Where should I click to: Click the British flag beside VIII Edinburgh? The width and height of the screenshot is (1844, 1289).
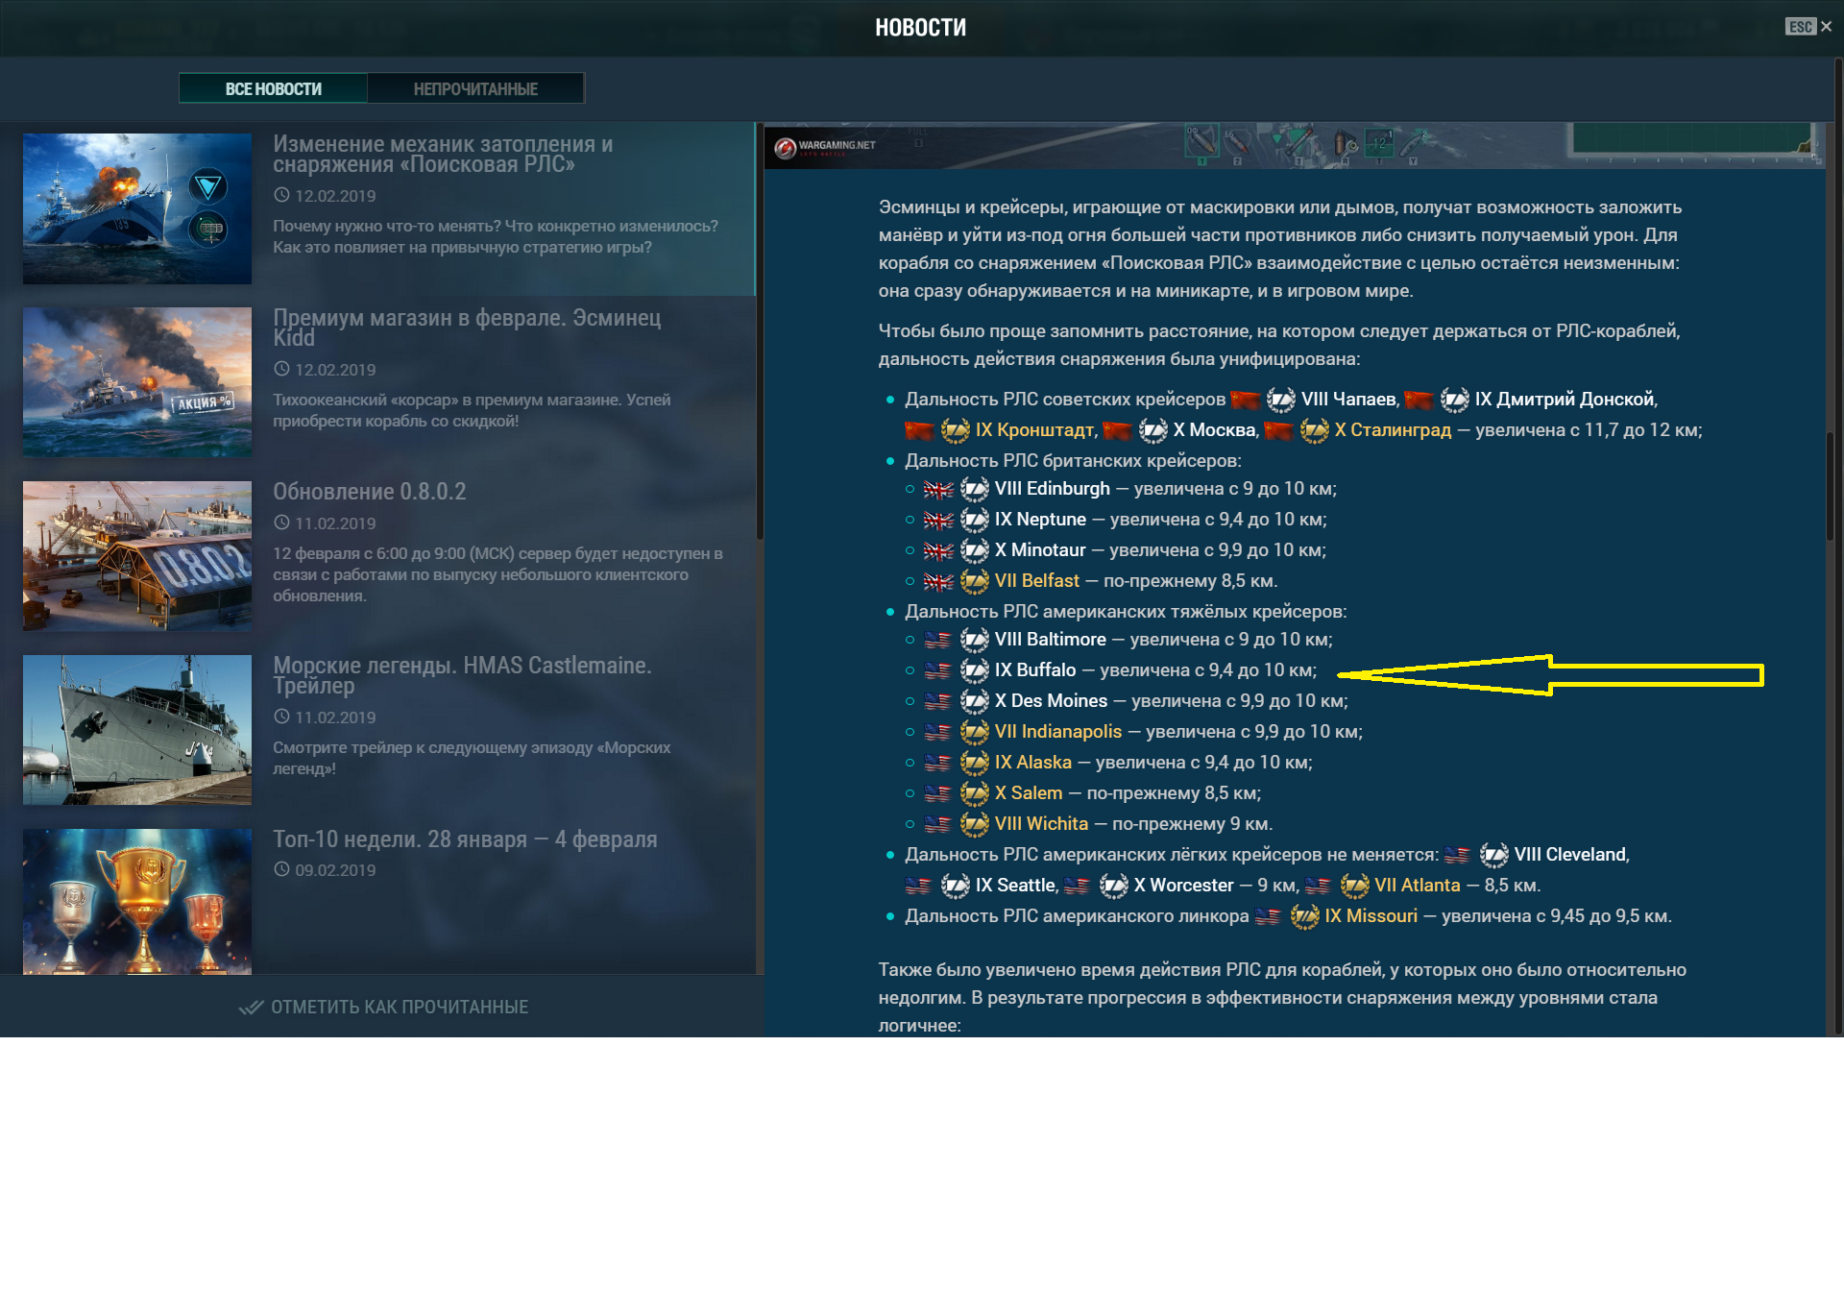click(x=938, y=490)
